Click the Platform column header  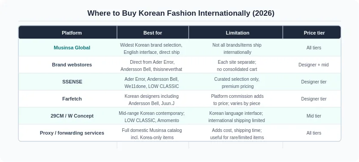click(x=72, y=33)
